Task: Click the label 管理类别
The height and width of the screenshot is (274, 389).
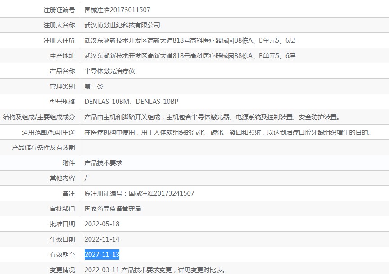Action: pos(62,86)
